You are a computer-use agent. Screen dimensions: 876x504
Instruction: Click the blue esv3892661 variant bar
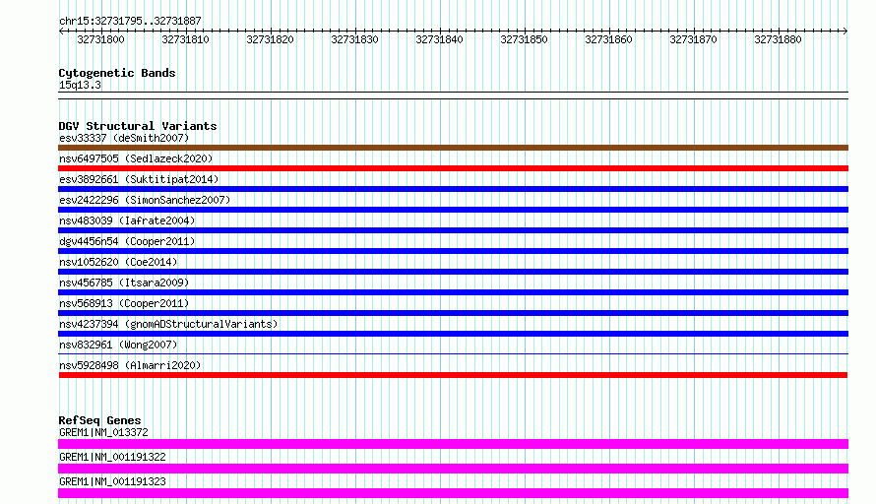(453, 189)
